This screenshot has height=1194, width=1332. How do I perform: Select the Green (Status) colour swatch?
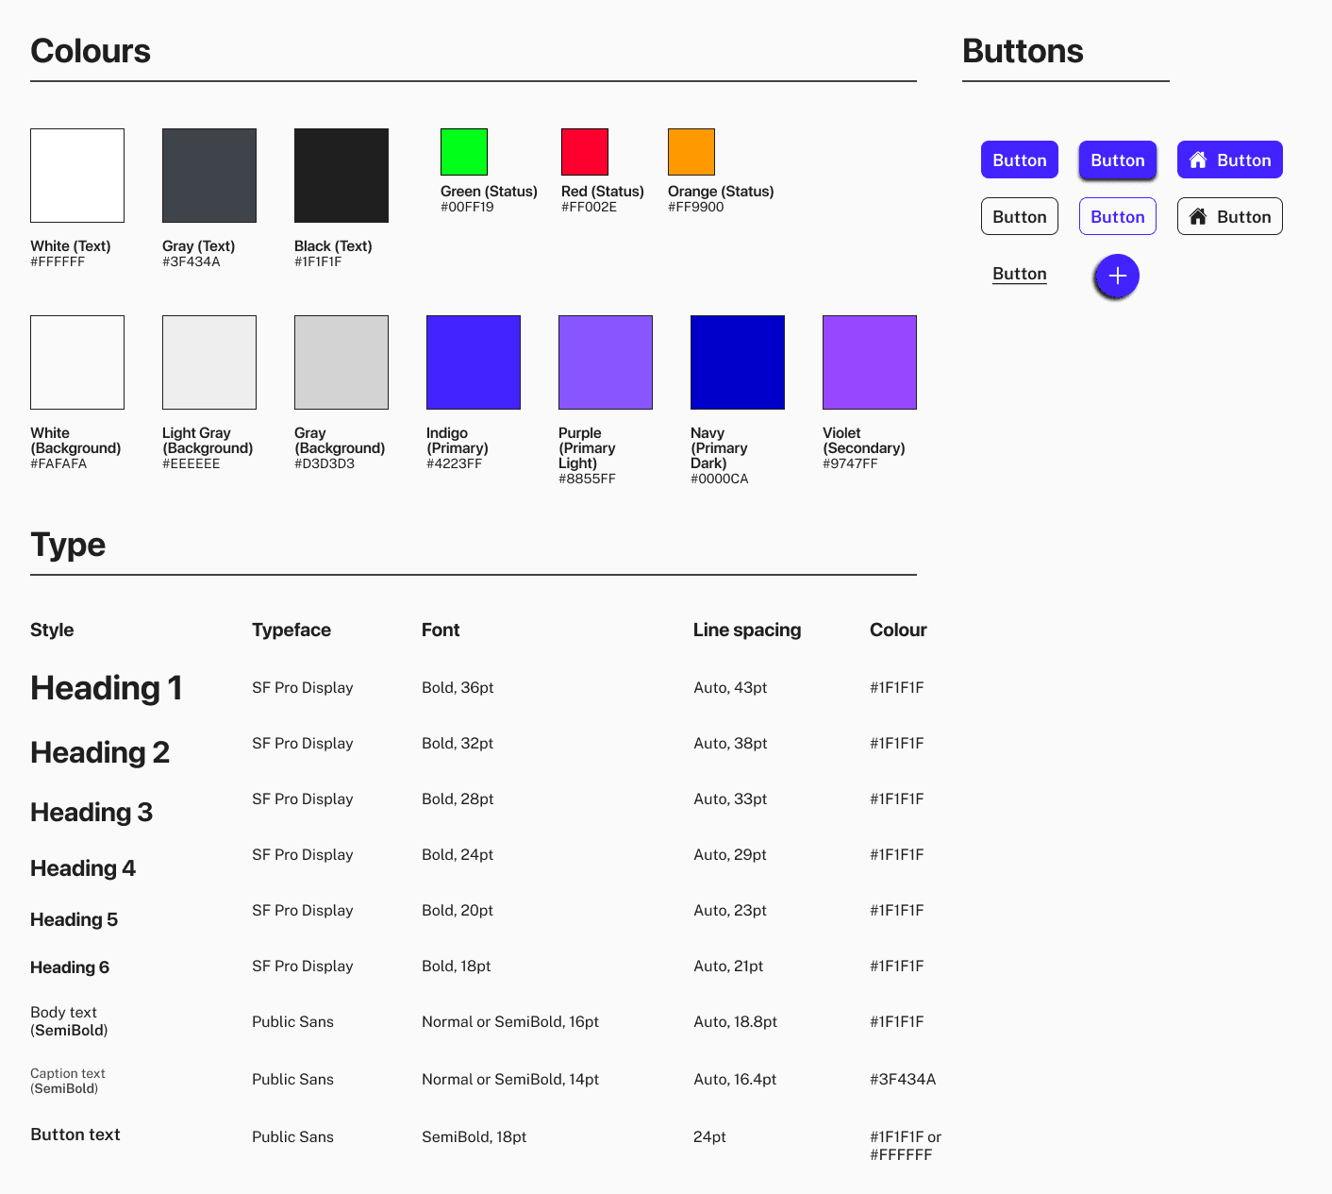pos(464,152)
